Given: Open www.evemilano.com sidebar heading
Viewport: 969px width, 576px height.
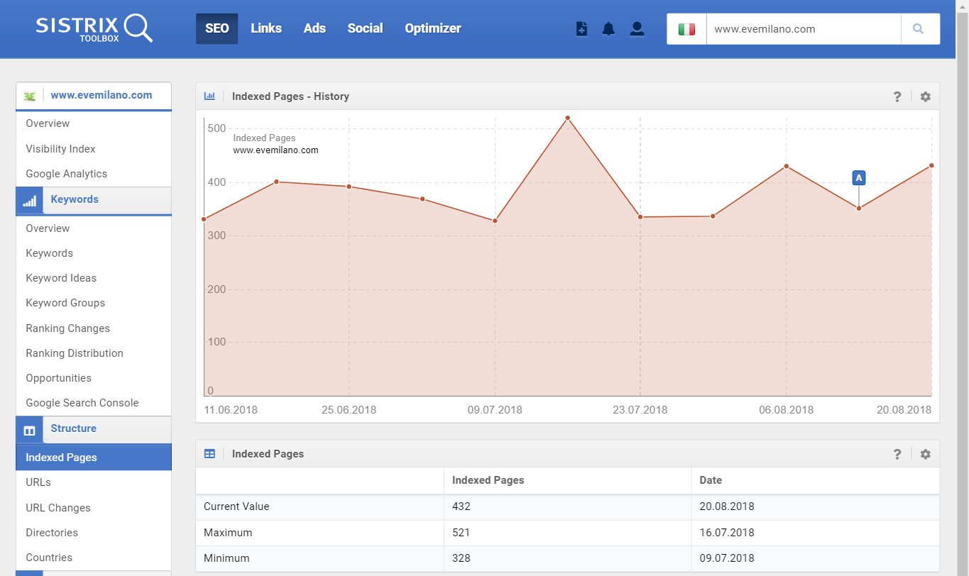Looking at the screenshot, I should pyautogui.click(x=101, y=95).
